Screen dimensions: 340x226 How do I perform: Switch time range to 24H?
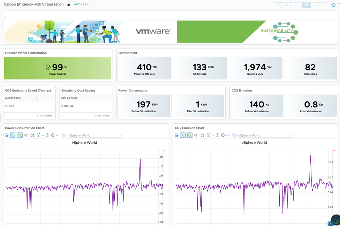pyautogui.click(x=296, y=5)
